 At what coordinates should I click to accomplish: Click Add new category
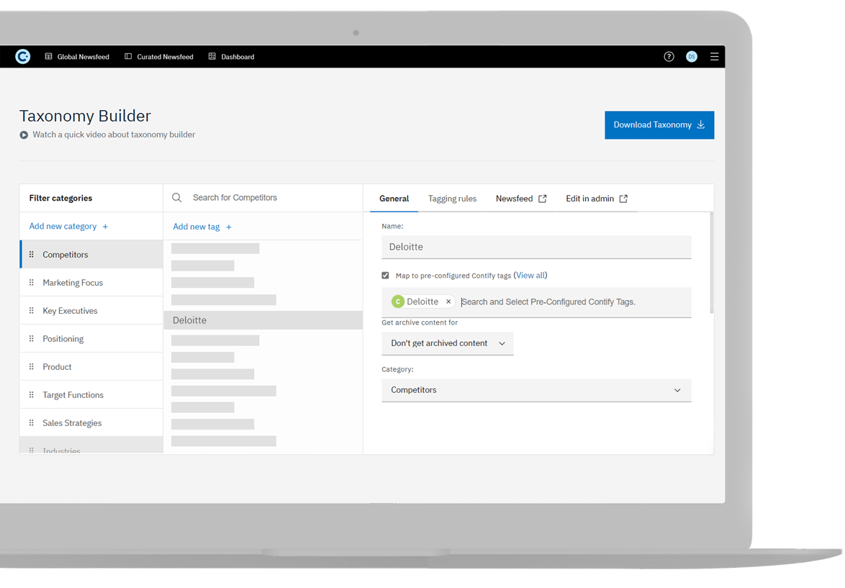(68, 227)
